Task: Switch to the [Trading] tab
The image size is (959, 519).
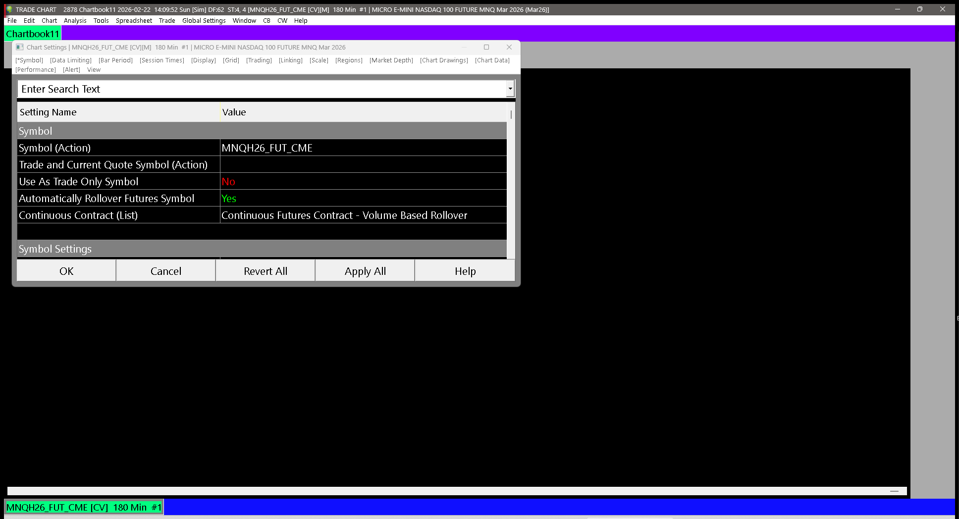Action: 259,60
